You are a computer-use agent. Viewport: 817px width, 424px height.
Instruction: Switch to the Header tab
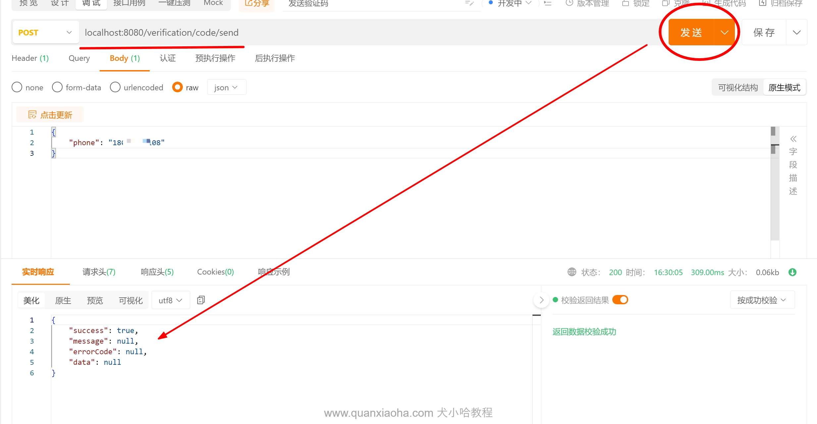[30, 58]
